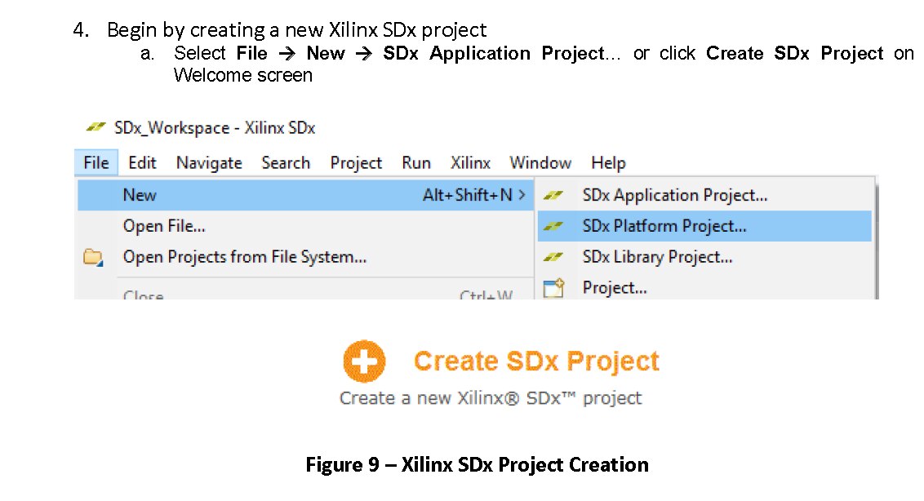
Task: Open the File menu
Action: pyautogui.click(x=96, y=162)
